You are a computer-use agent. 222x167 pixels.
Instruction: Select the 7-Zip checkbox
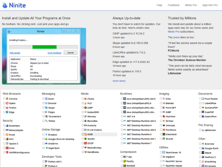point(122,157)
